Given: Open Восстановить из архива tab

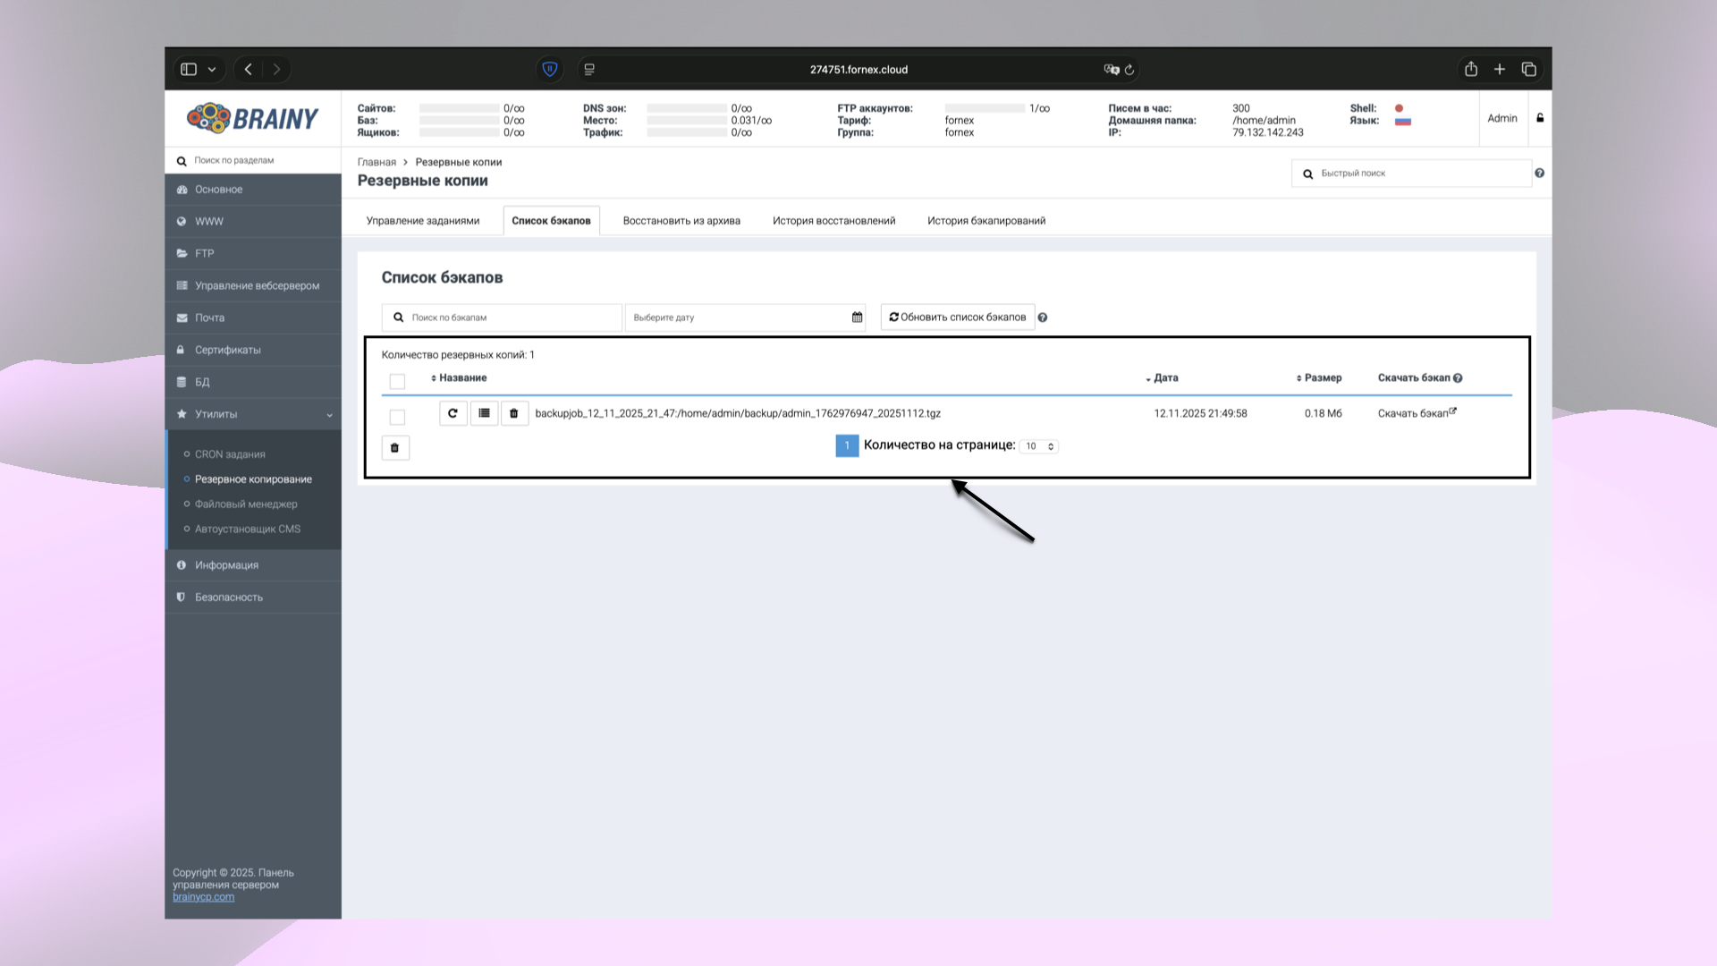Looking at the screenshot, I should pyautogui.click(x=681, y=221).
